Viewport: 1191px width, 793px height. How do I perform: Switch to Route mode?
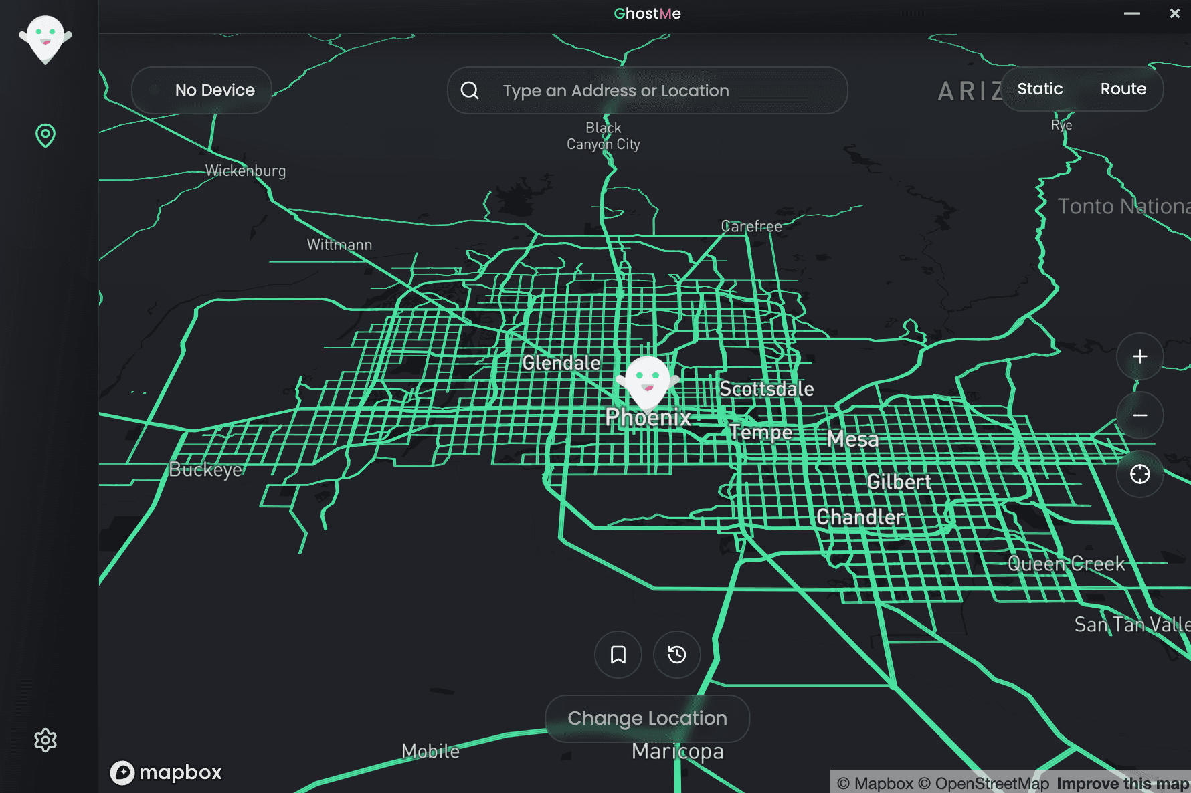point(1123,88)
